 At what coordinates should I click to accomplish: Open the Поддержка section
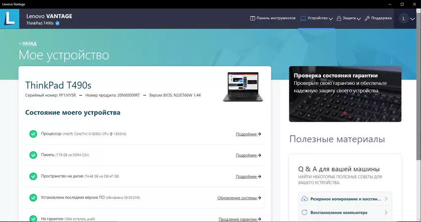pyautogui.click(x=378, y=18)
